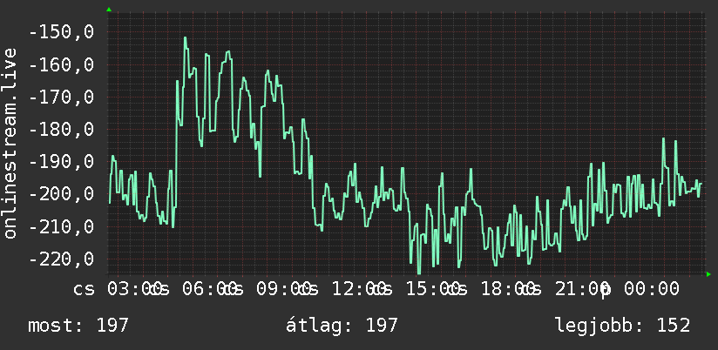Click the -190,0 Y-axis label
Viewport: 718px width, 350px height.
[x=61, y=162]
